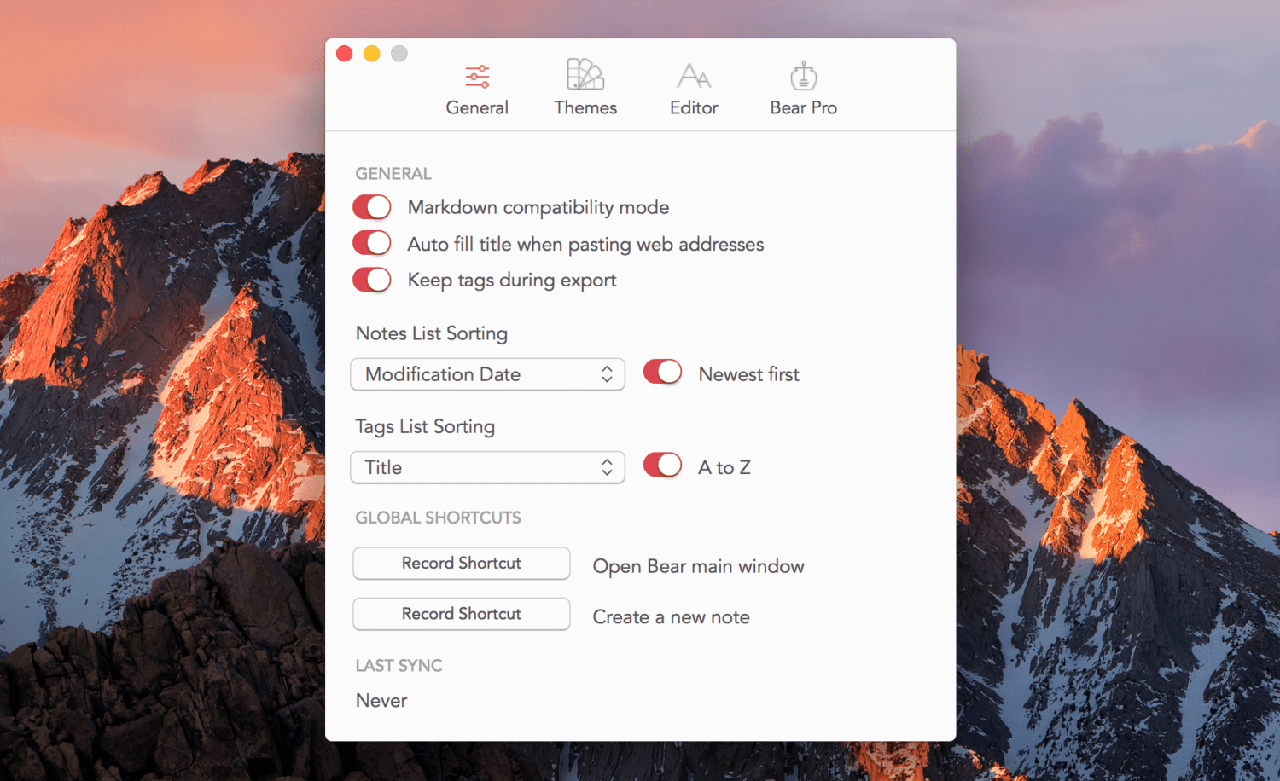
Task: Close the preferences window with the red button
Action: click(345, 54)
